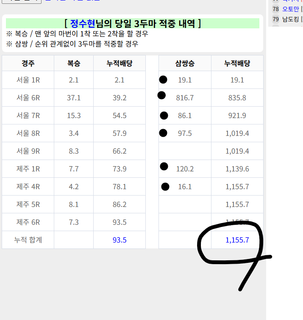Click the black dot beside 97.5

pyautogui.click(x=163, y=133)
